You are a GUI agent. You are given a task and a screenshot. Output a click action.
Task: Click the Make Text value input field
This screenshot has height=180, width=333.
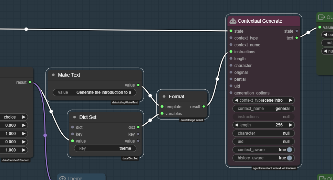coord(94,92)
